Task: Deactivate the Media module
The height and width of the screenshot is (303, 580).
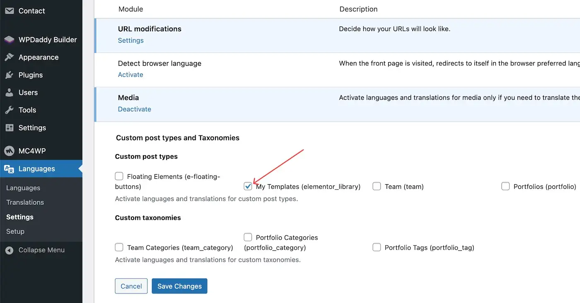Action: coord(134,109)
